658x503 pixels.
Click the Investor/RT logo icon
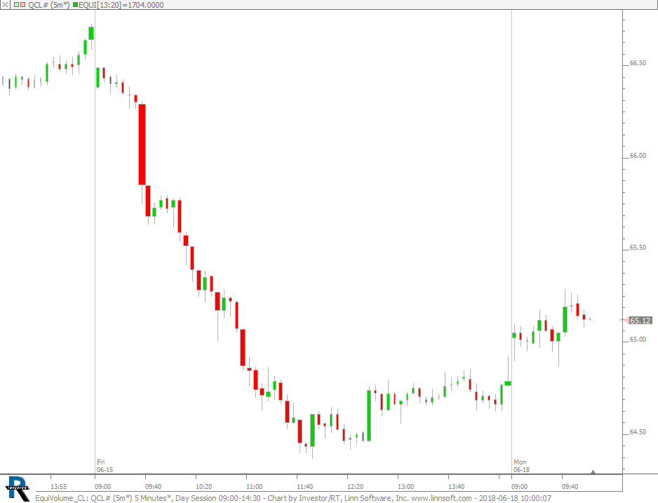click(18, 489)
